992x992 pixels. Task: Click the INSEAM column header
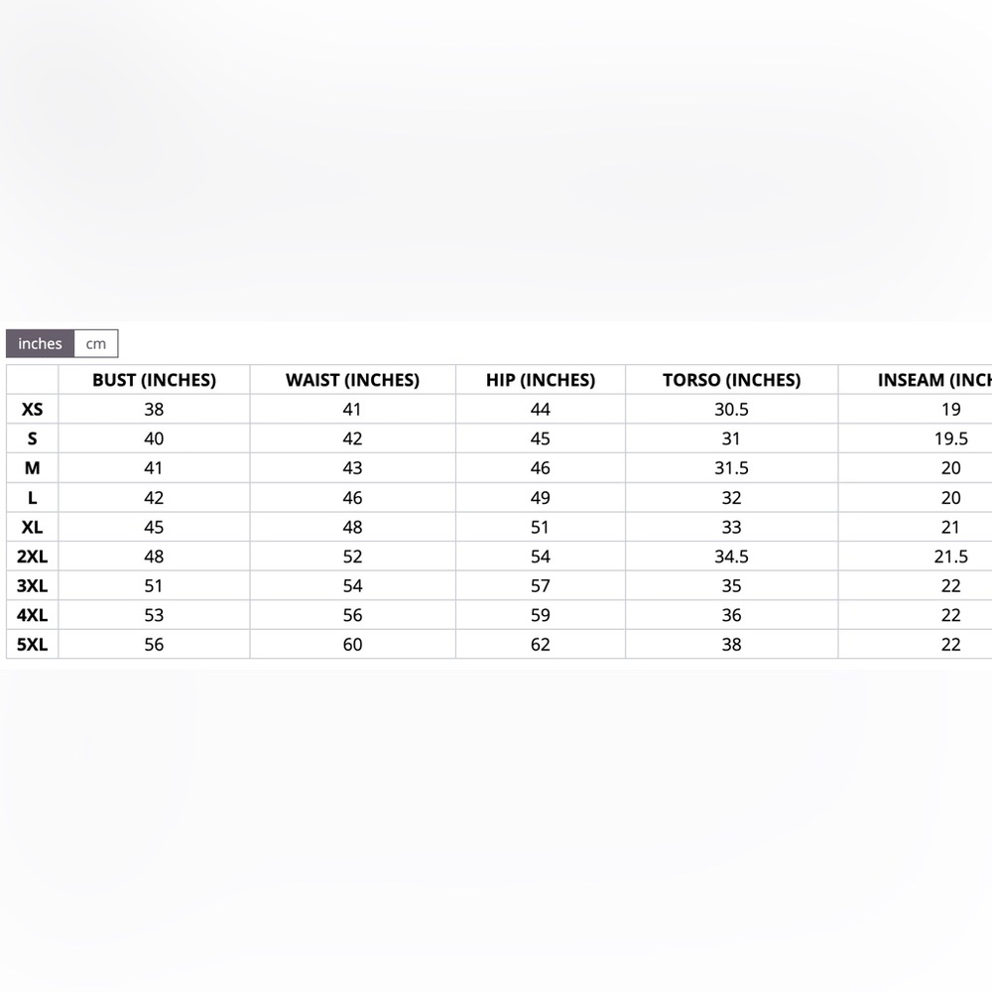[933, 380]
